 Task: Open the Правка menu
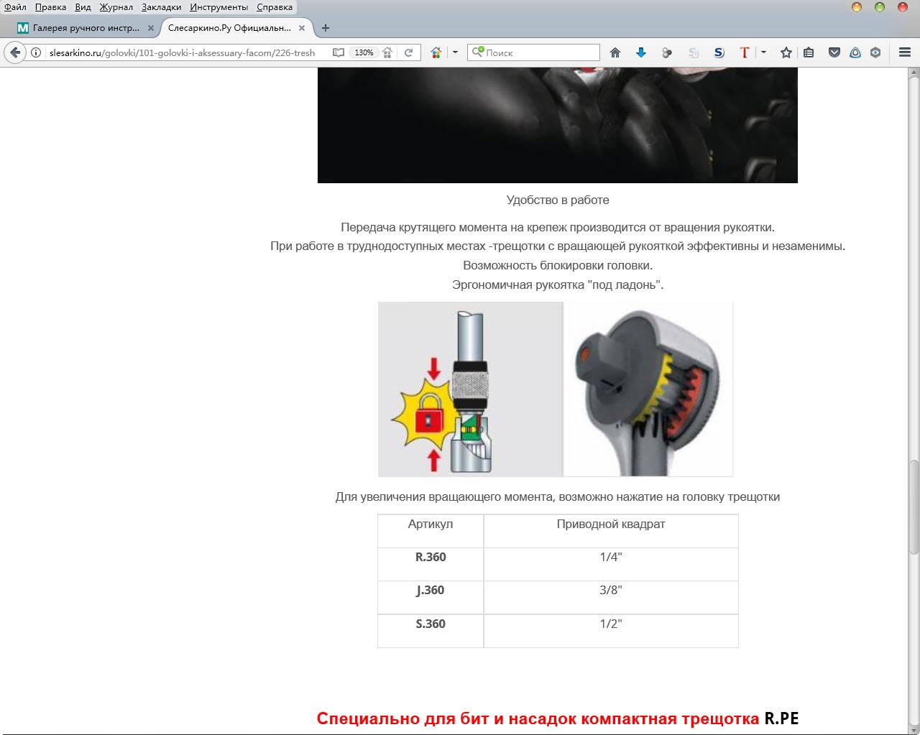click(x=50, y=7)
